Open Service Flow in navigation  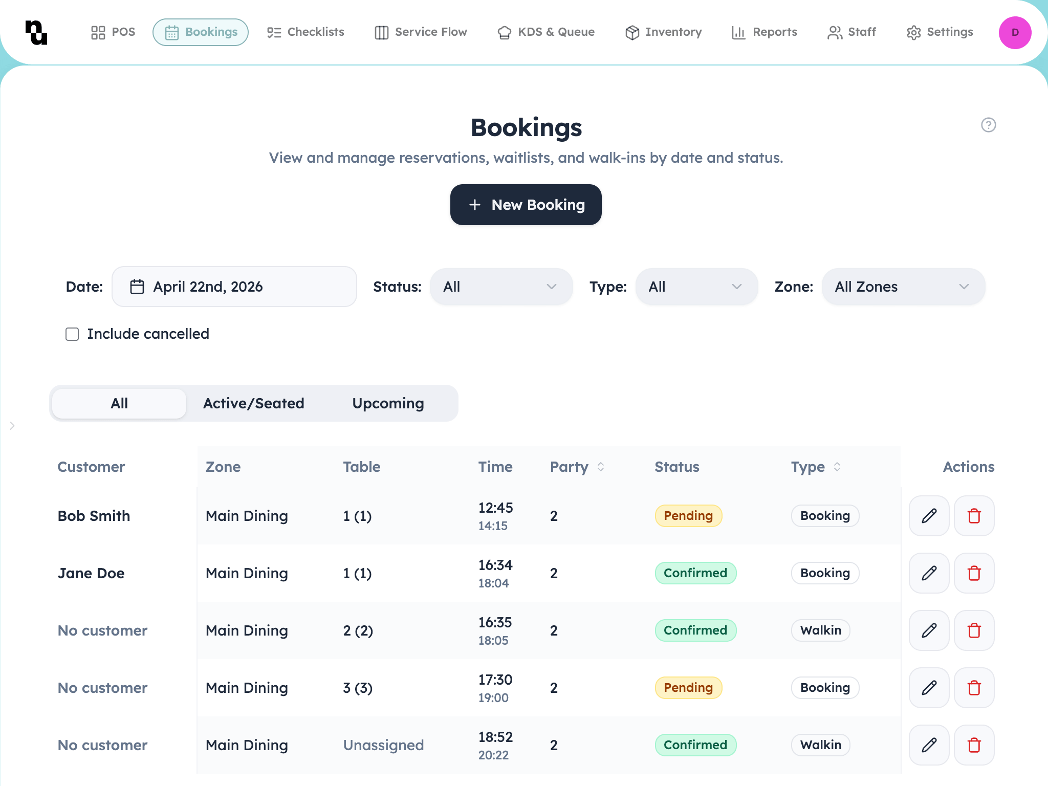421,32
